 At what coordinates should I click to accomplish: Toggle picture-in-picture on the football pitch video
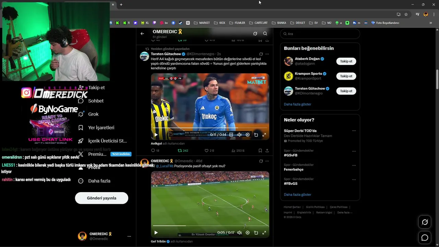[x=256, y=233]
